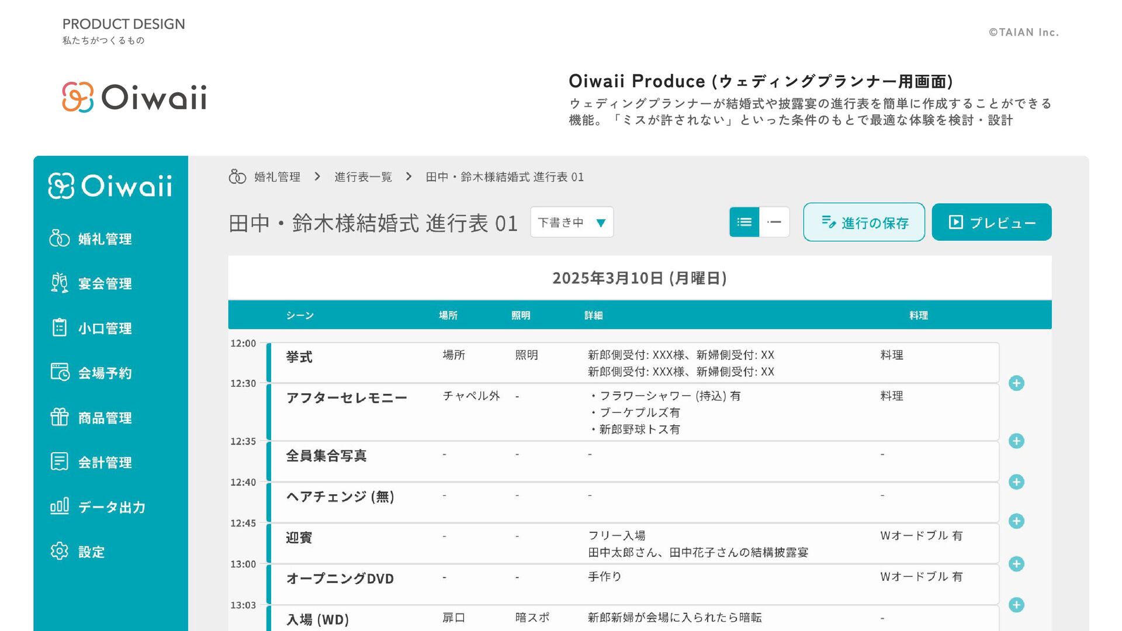Image resolution: width=1122 pixels, height=631 pixels.
Task: Click the 進行の保存 button
Action: point(864,222)
